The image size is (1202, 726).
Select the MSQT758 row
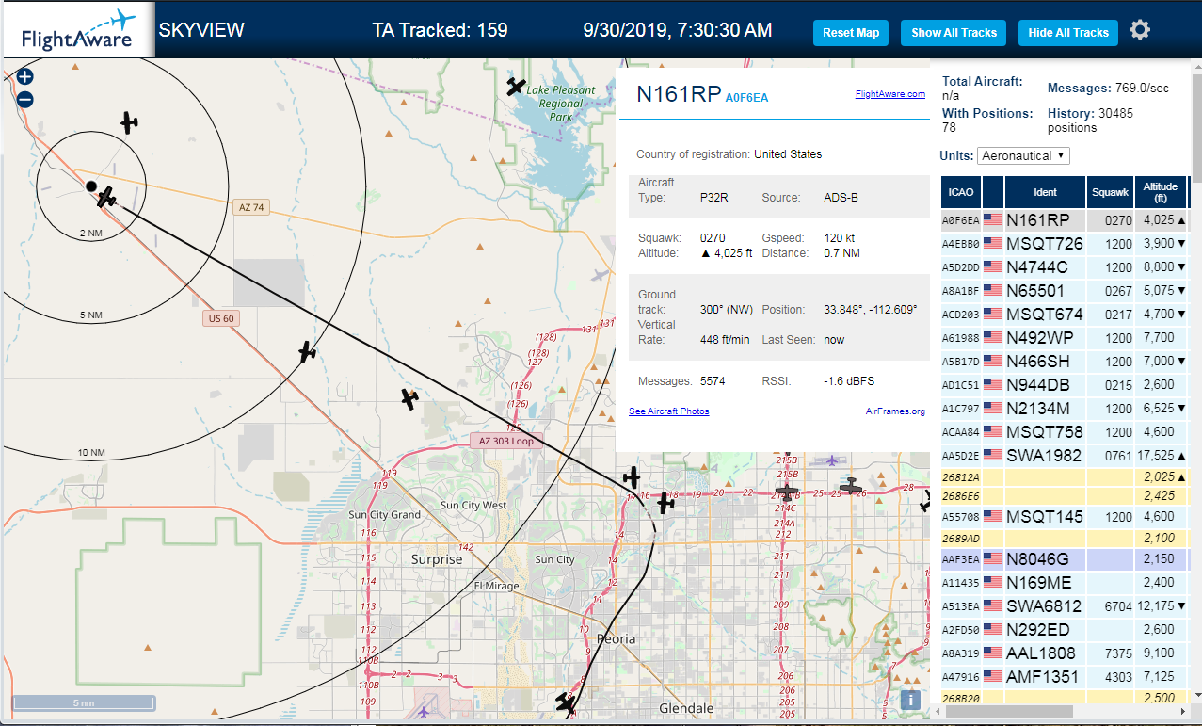(x=1065, y=432)
